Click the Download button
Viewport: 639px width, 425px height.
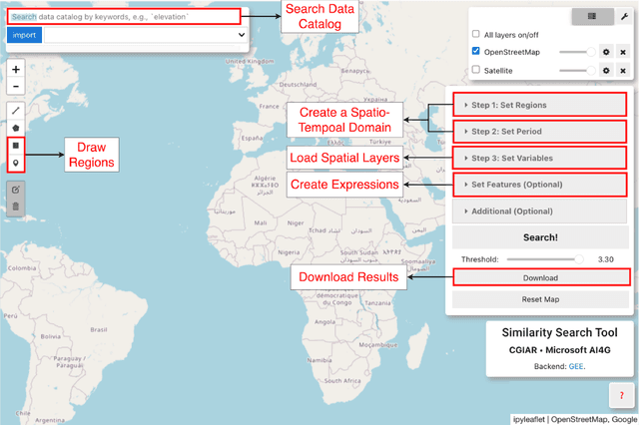pyautogui.click(x=540, y=277)
